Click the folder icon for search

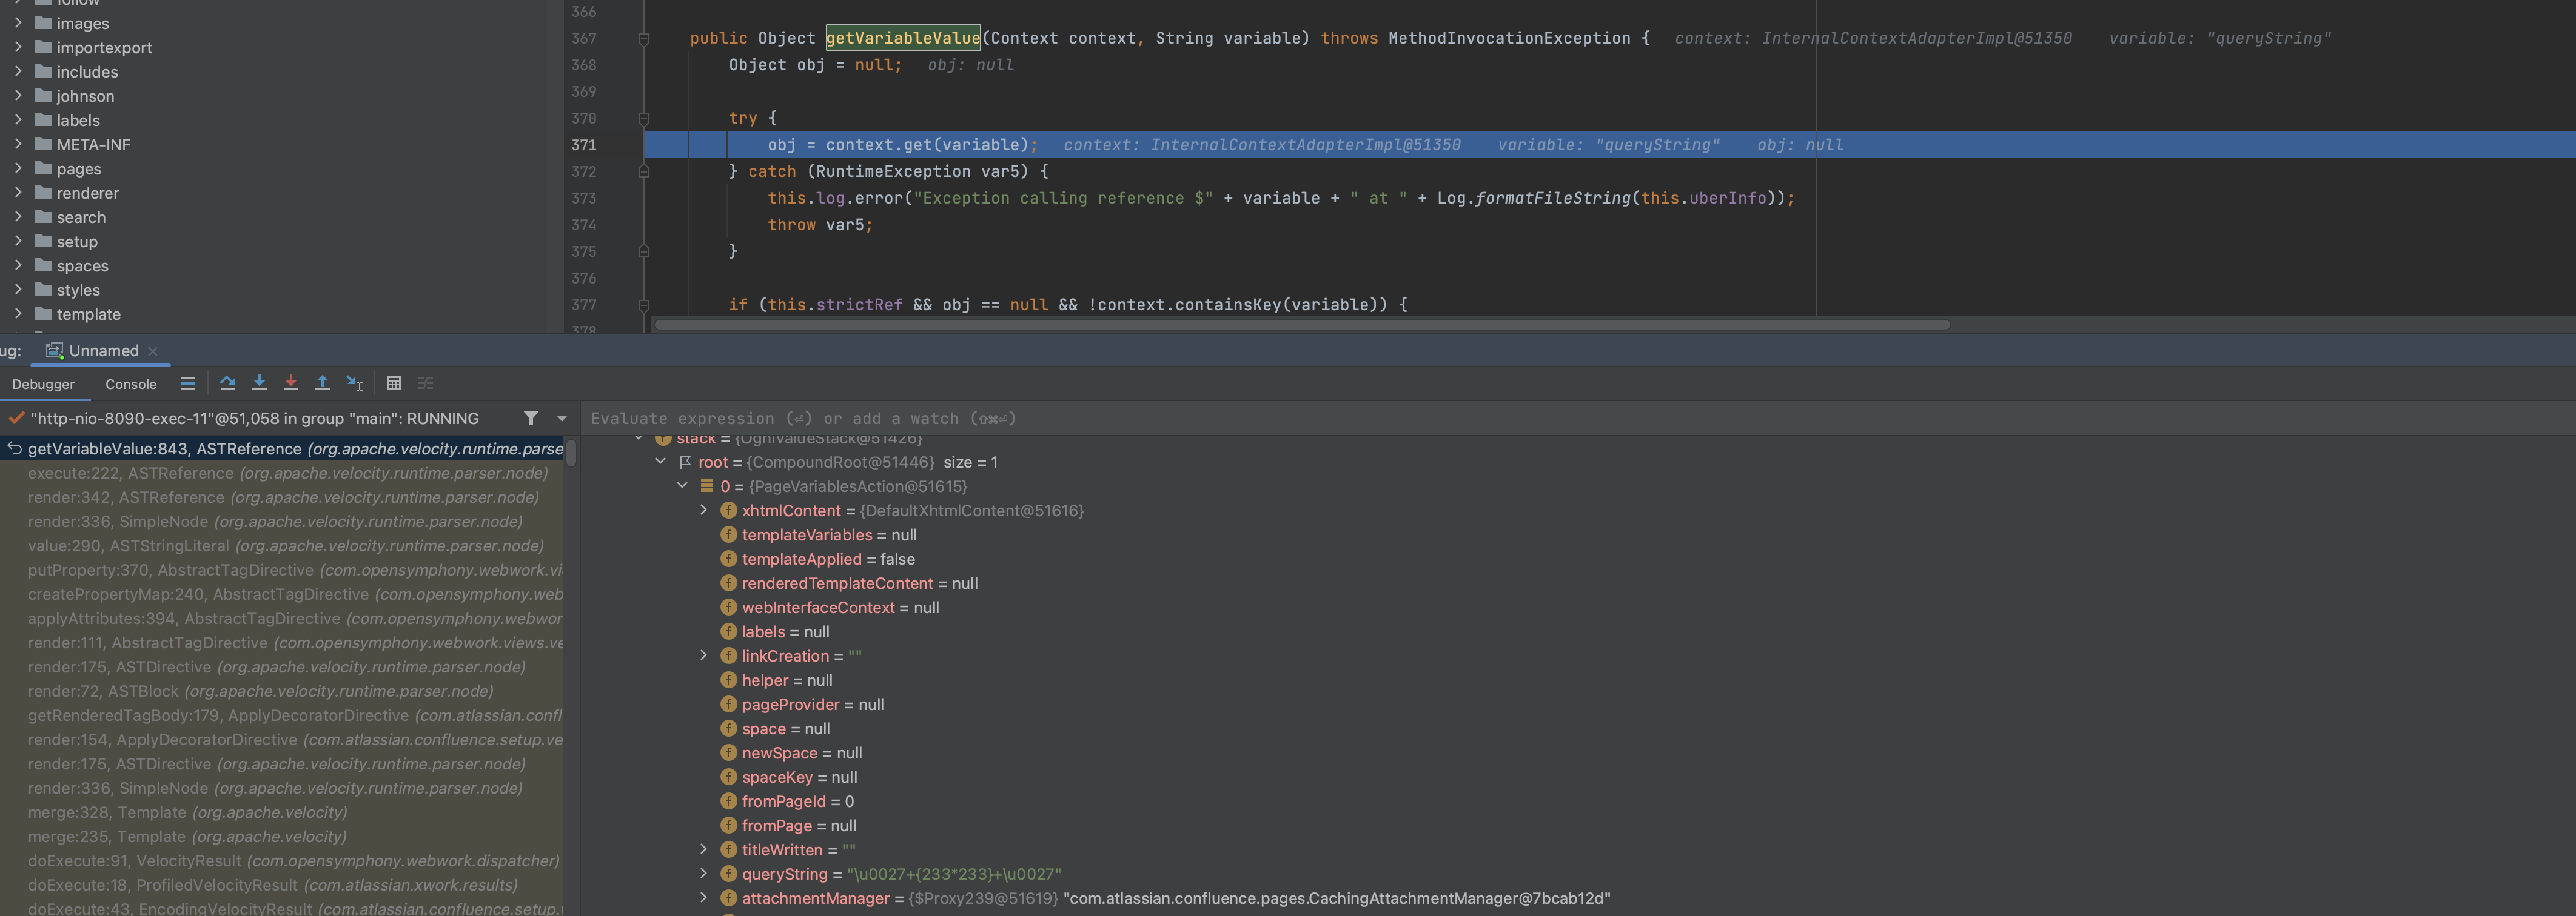(x=43, y=217)
